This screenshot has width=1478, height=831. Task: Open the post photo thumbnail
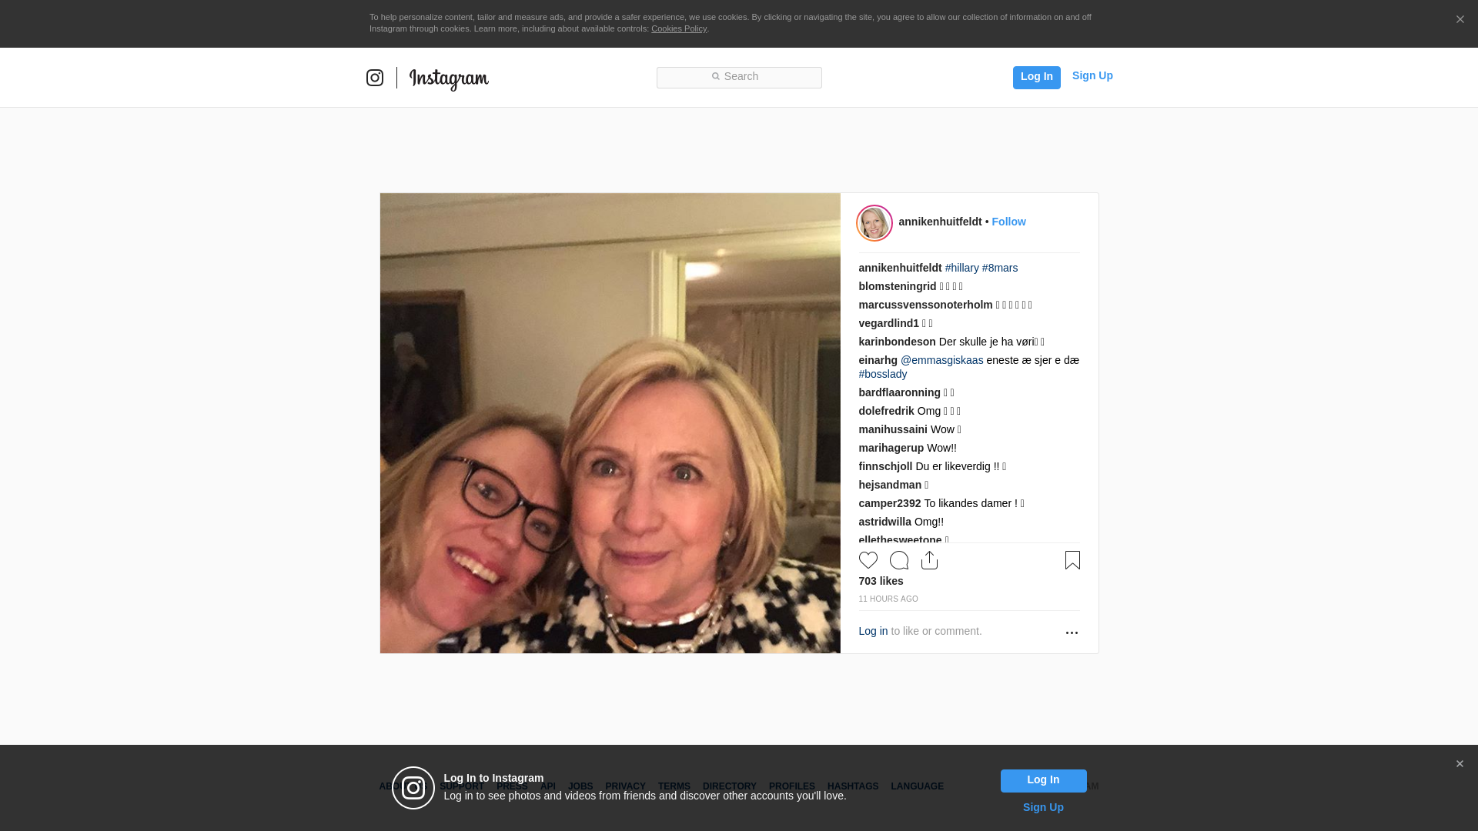[x=610, y=423]
